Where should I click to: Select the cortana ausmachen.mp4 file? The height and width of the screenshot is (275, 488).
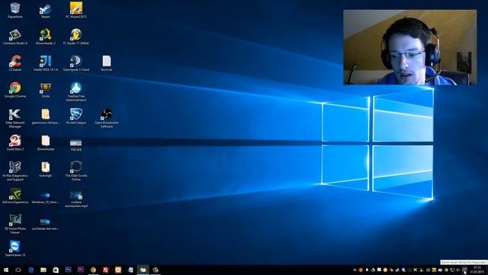coord(76,199)
